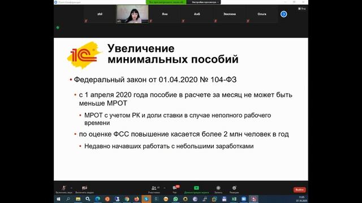Click highlighted orange Skype taskbar icon
This screenshot has height=203, width=362.
point(146,199)
